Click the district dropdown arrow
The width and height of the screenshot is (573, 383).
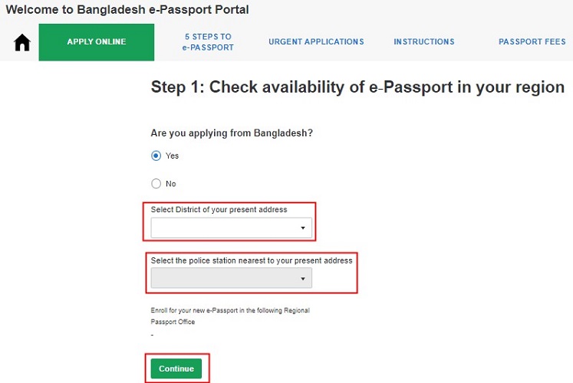(x=303, y=229)
